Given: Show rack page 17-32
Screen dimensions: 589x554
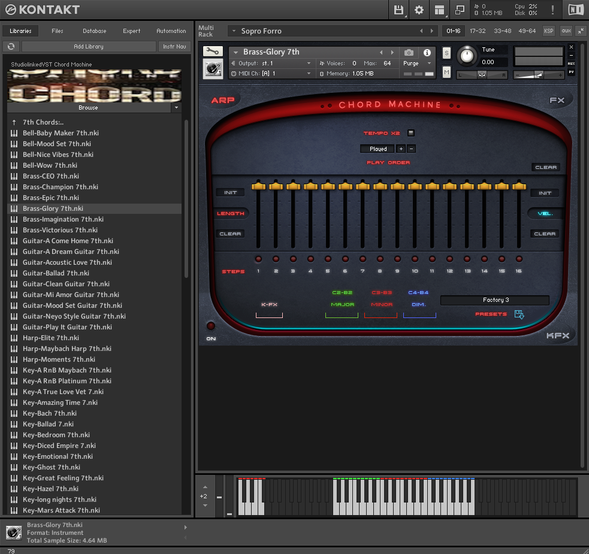Looking at the screenshot, I should (478, 31).
